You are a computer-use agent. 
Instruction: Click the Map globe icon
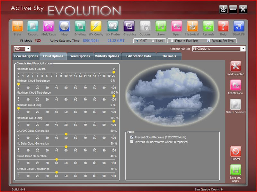click(x=64, y=26)
